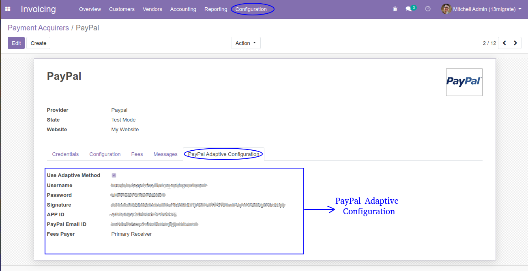
Task: Open the Overview menu
Action: (x=90, y=9)
